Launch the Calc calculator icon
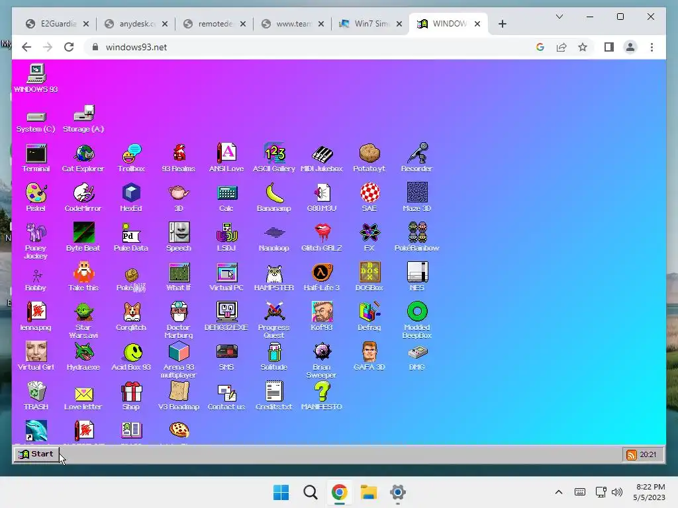Viewport: 678px width, 508px height. coord(226,198)
